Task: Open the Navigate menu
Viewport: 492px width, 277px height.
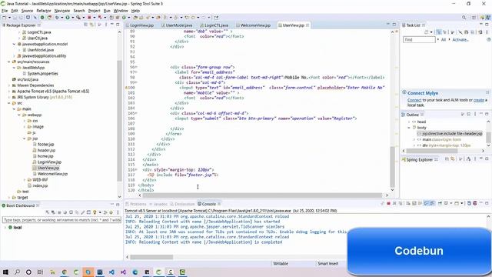Action: pos(62,11)
